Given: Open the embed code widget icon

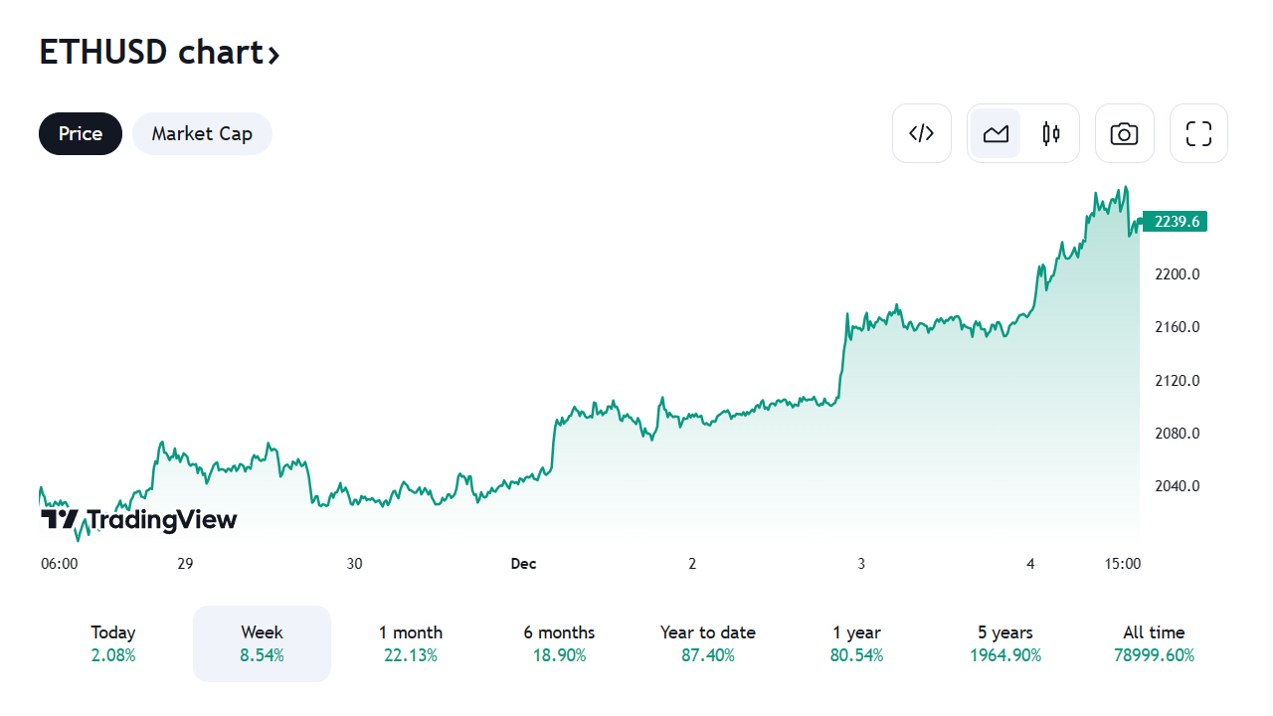Looking at the screenshot, I should [922, 133].
